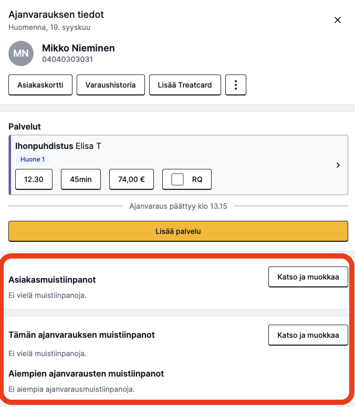Edit the 74,00 € price field
355x407 pixels.
coord(131,179)
